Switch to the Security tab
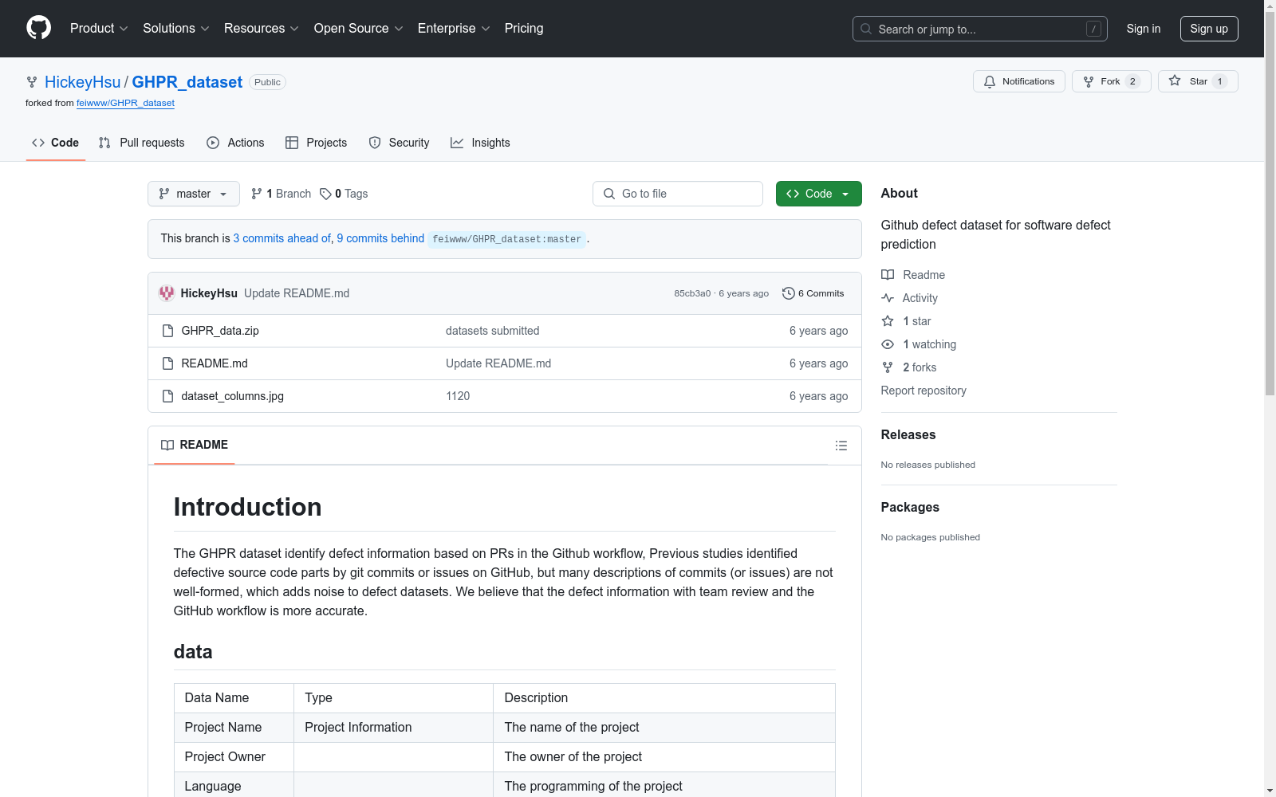 399,143
